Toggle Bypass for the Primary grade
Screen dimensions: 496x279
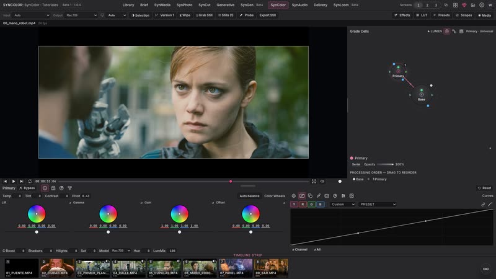27,188
